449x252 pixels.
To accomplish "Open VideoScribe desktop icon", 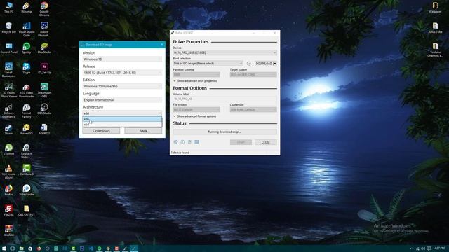I will pyautogui.click(x=27, y=190).
